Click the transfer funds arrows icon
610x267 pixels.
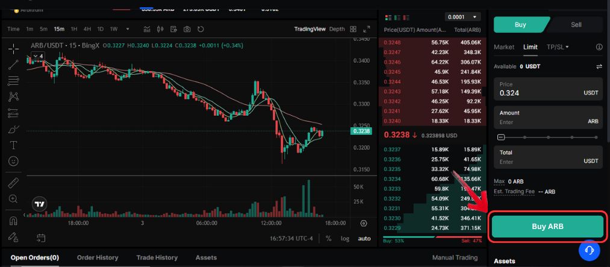[599, 67]
